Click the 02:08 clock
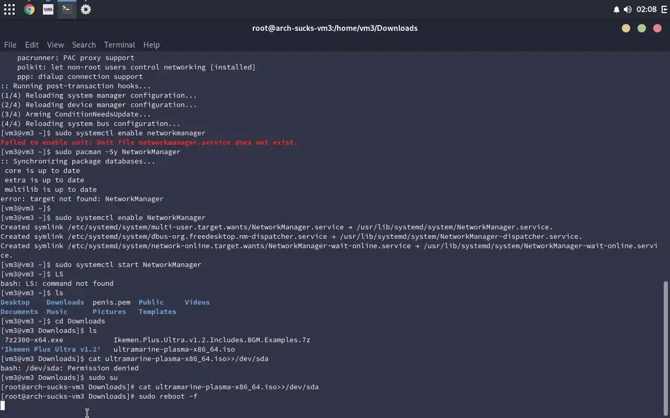670x418 pixels. tap(646, 9)
